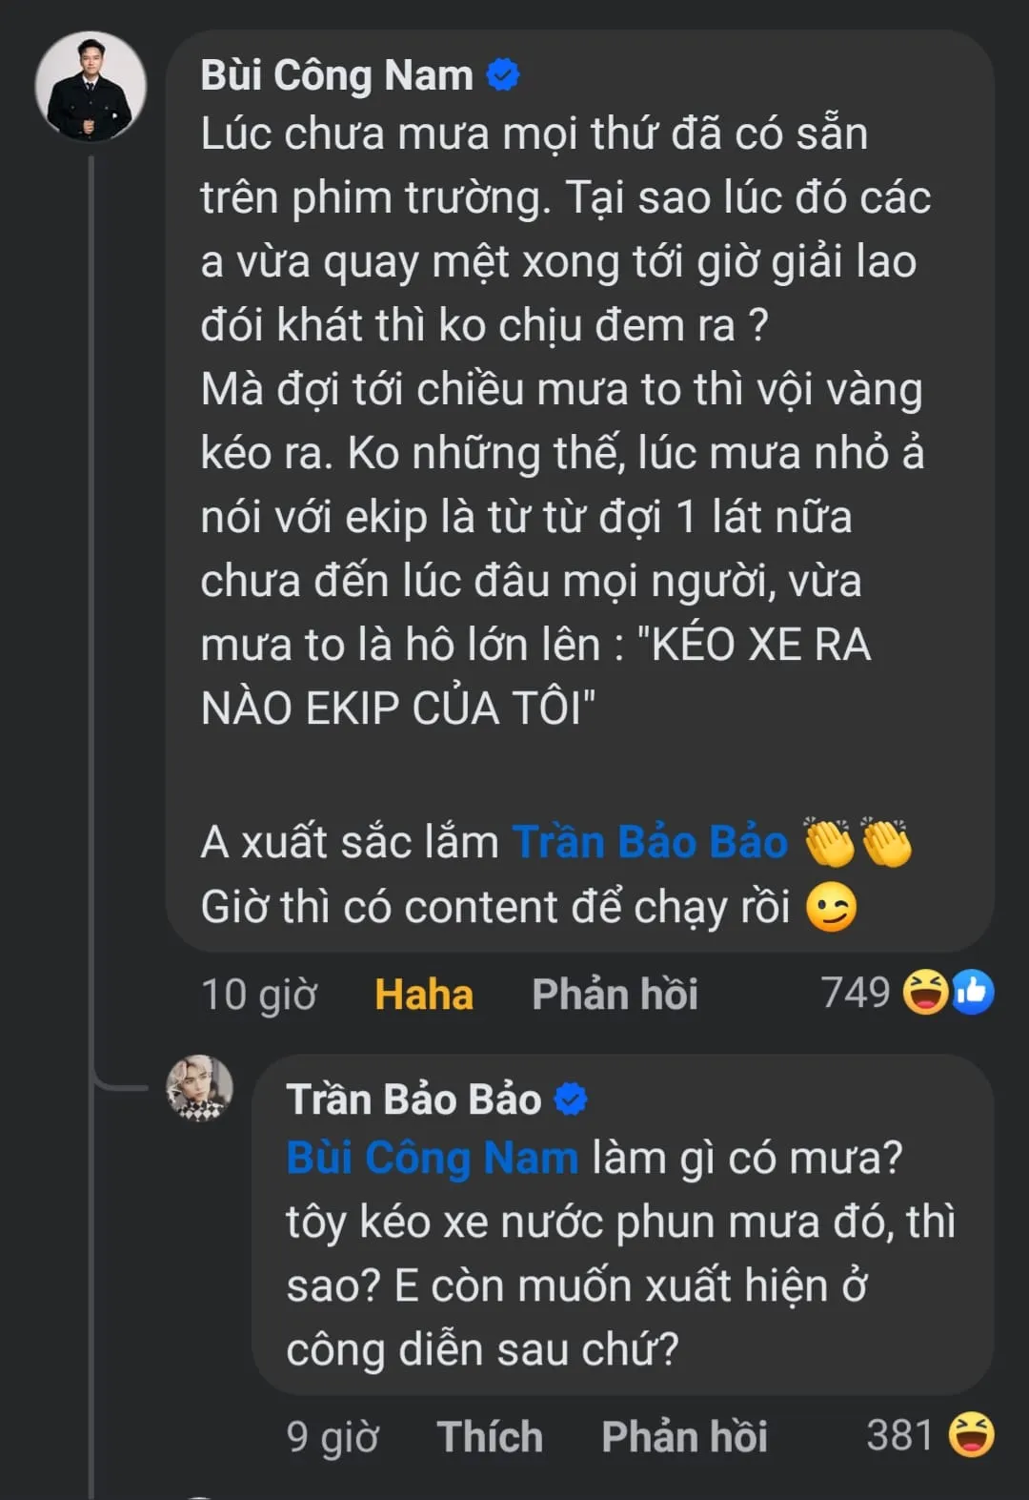View the 381 reactions count
1029x1500 pixels.
click(x=898, y=1435)
